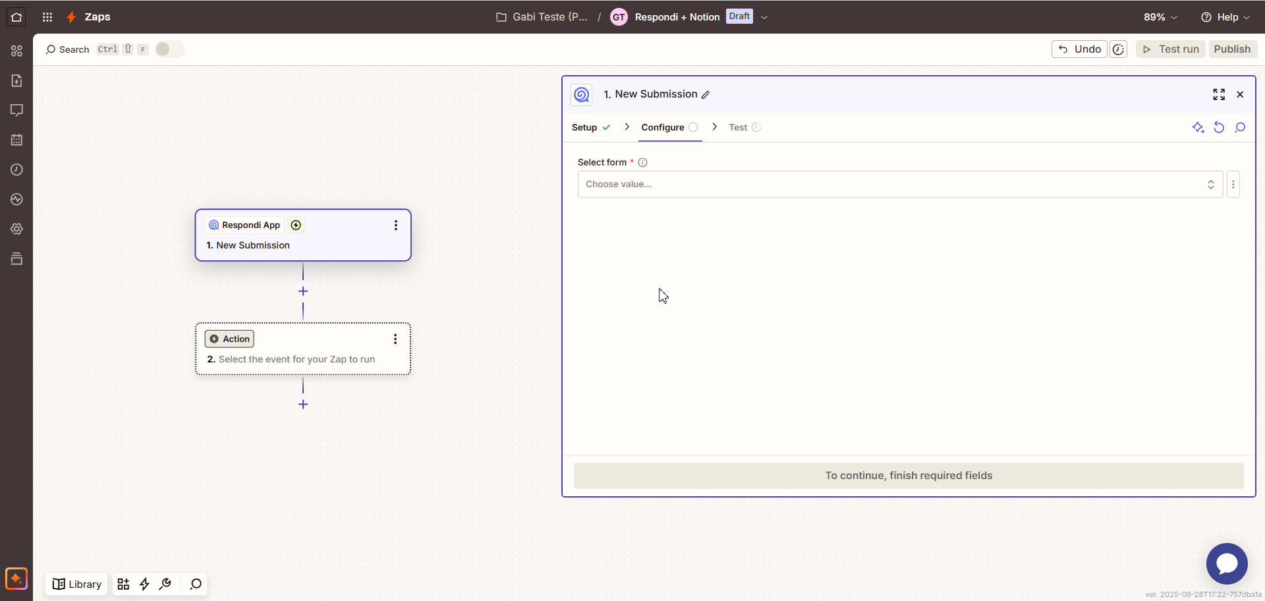This screenshot has width=1265, height=601.
Task: Open the chat support bubble
Action: 1227,563
